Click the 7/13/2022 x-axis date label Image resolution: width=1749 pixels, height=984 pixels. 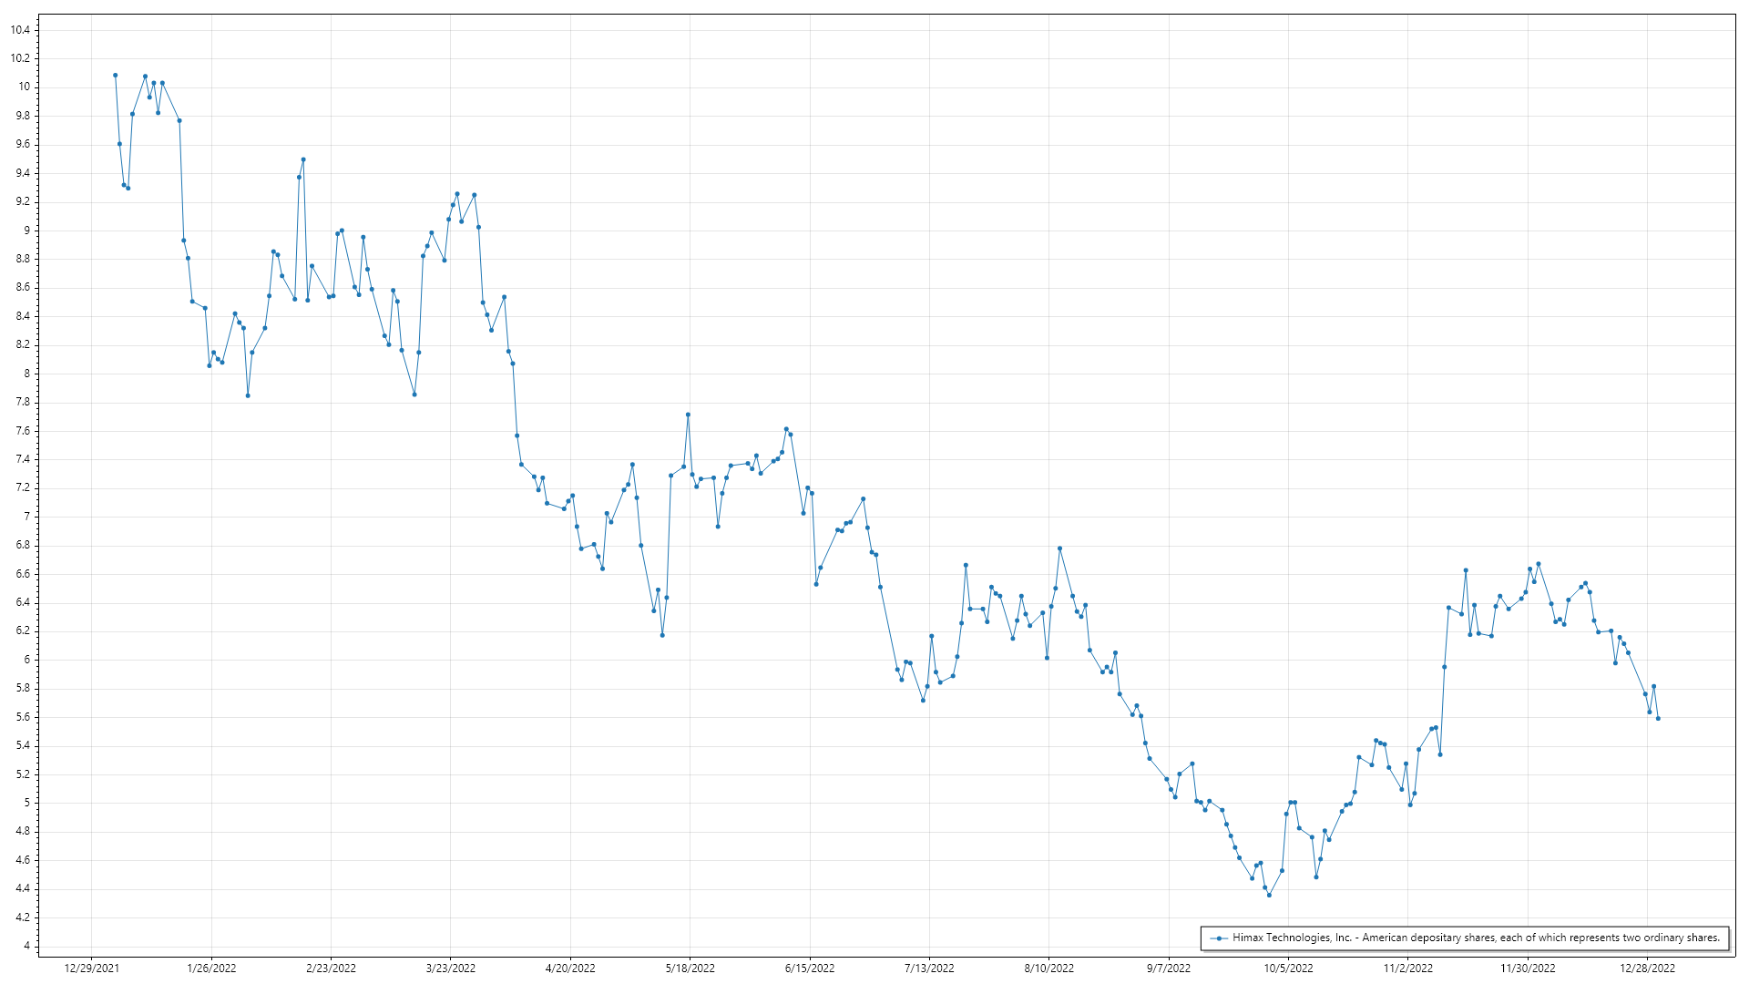929,969
